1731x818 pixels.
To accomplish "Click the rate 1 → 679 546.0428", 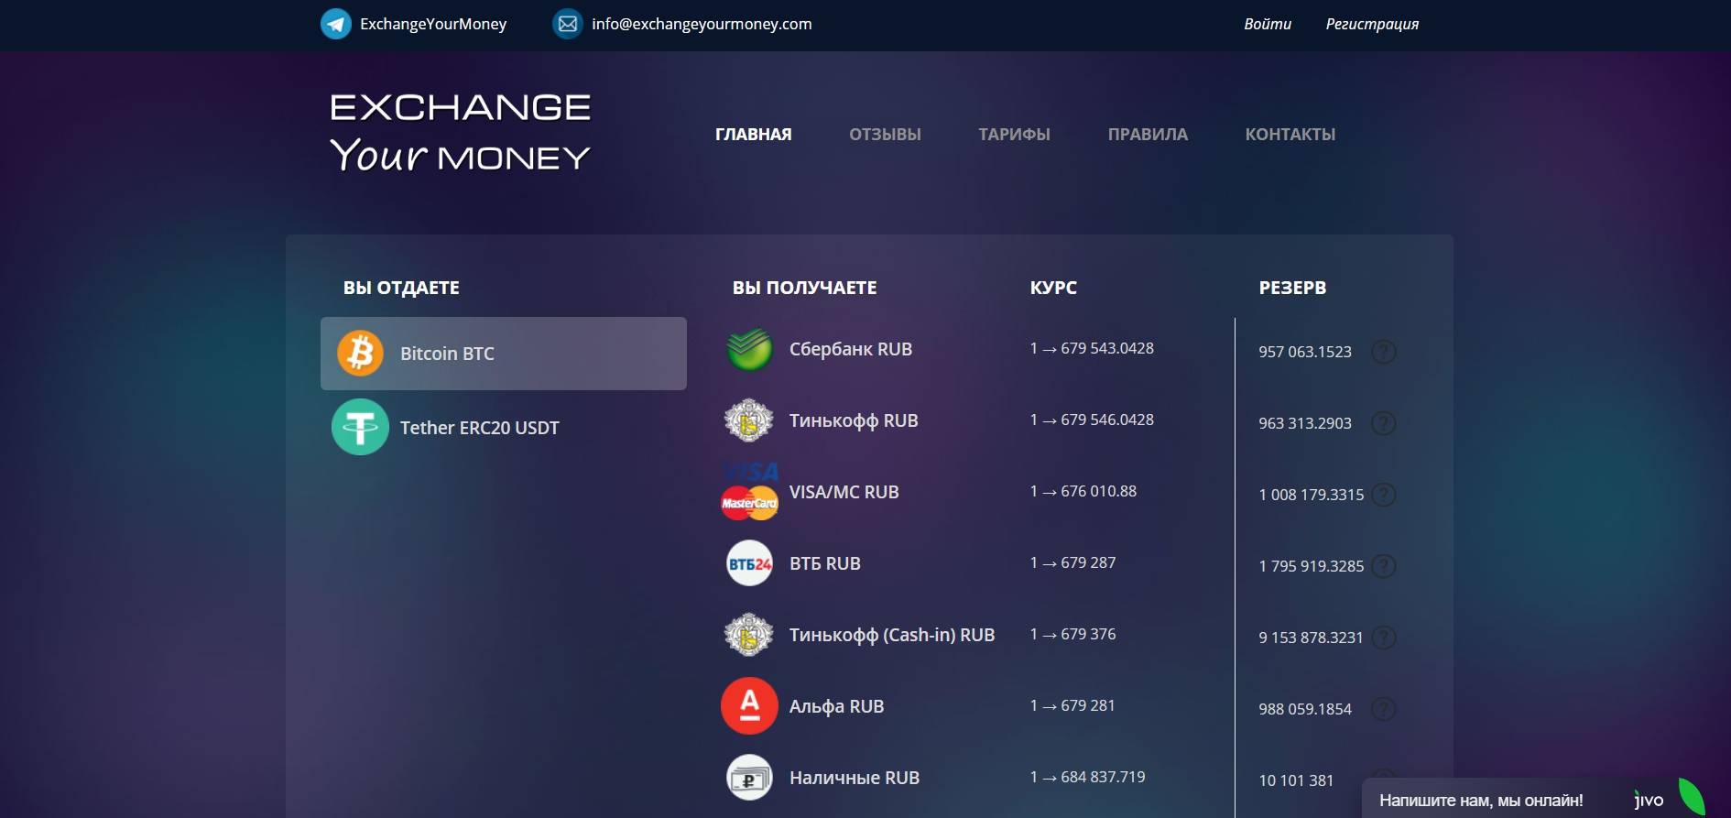I will point(1092,420).
